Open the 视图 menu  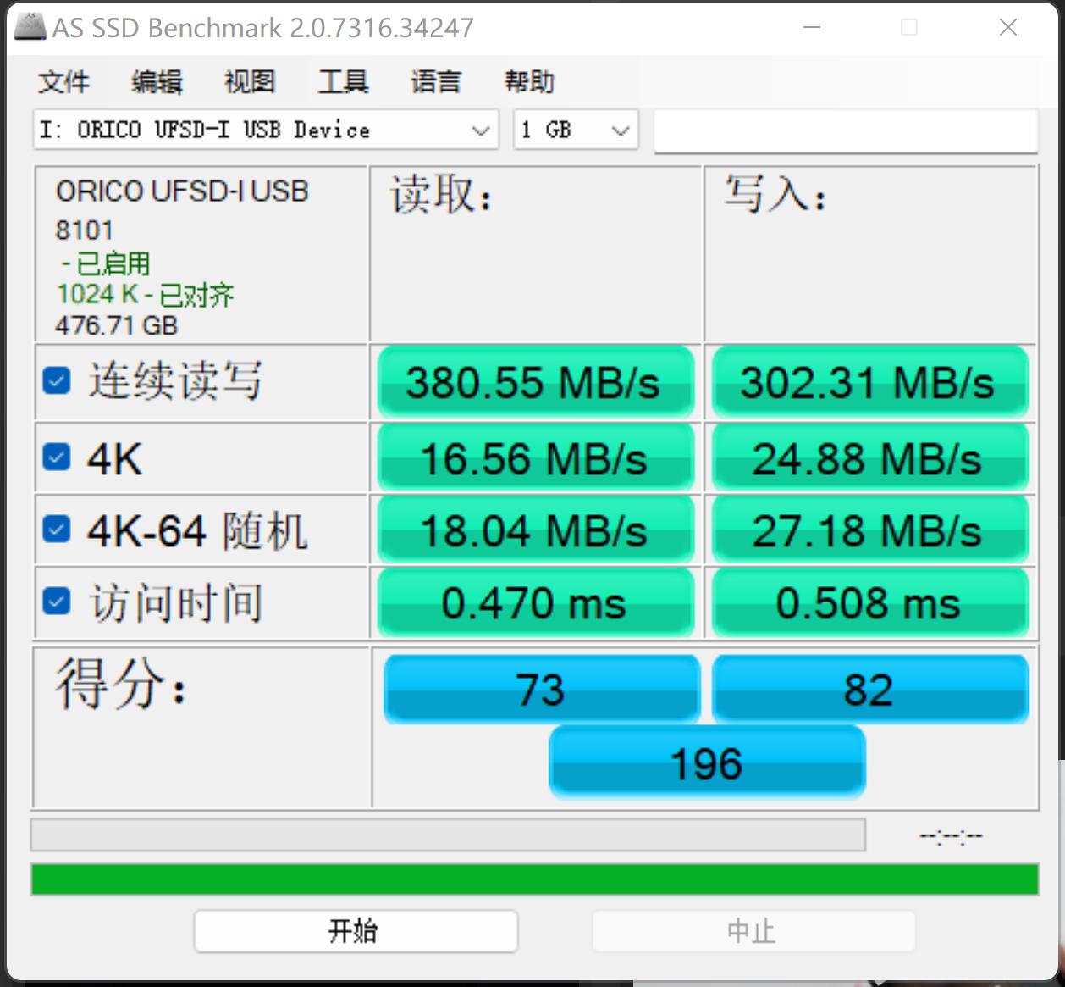[250, 82]
